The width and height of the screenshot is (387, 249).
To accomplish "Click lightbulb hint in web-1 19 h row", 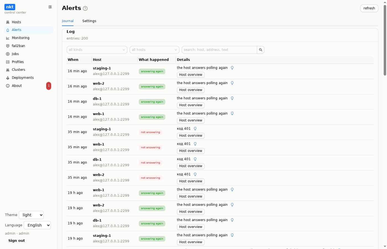I will pyautogui.click(x=232, y=190).
